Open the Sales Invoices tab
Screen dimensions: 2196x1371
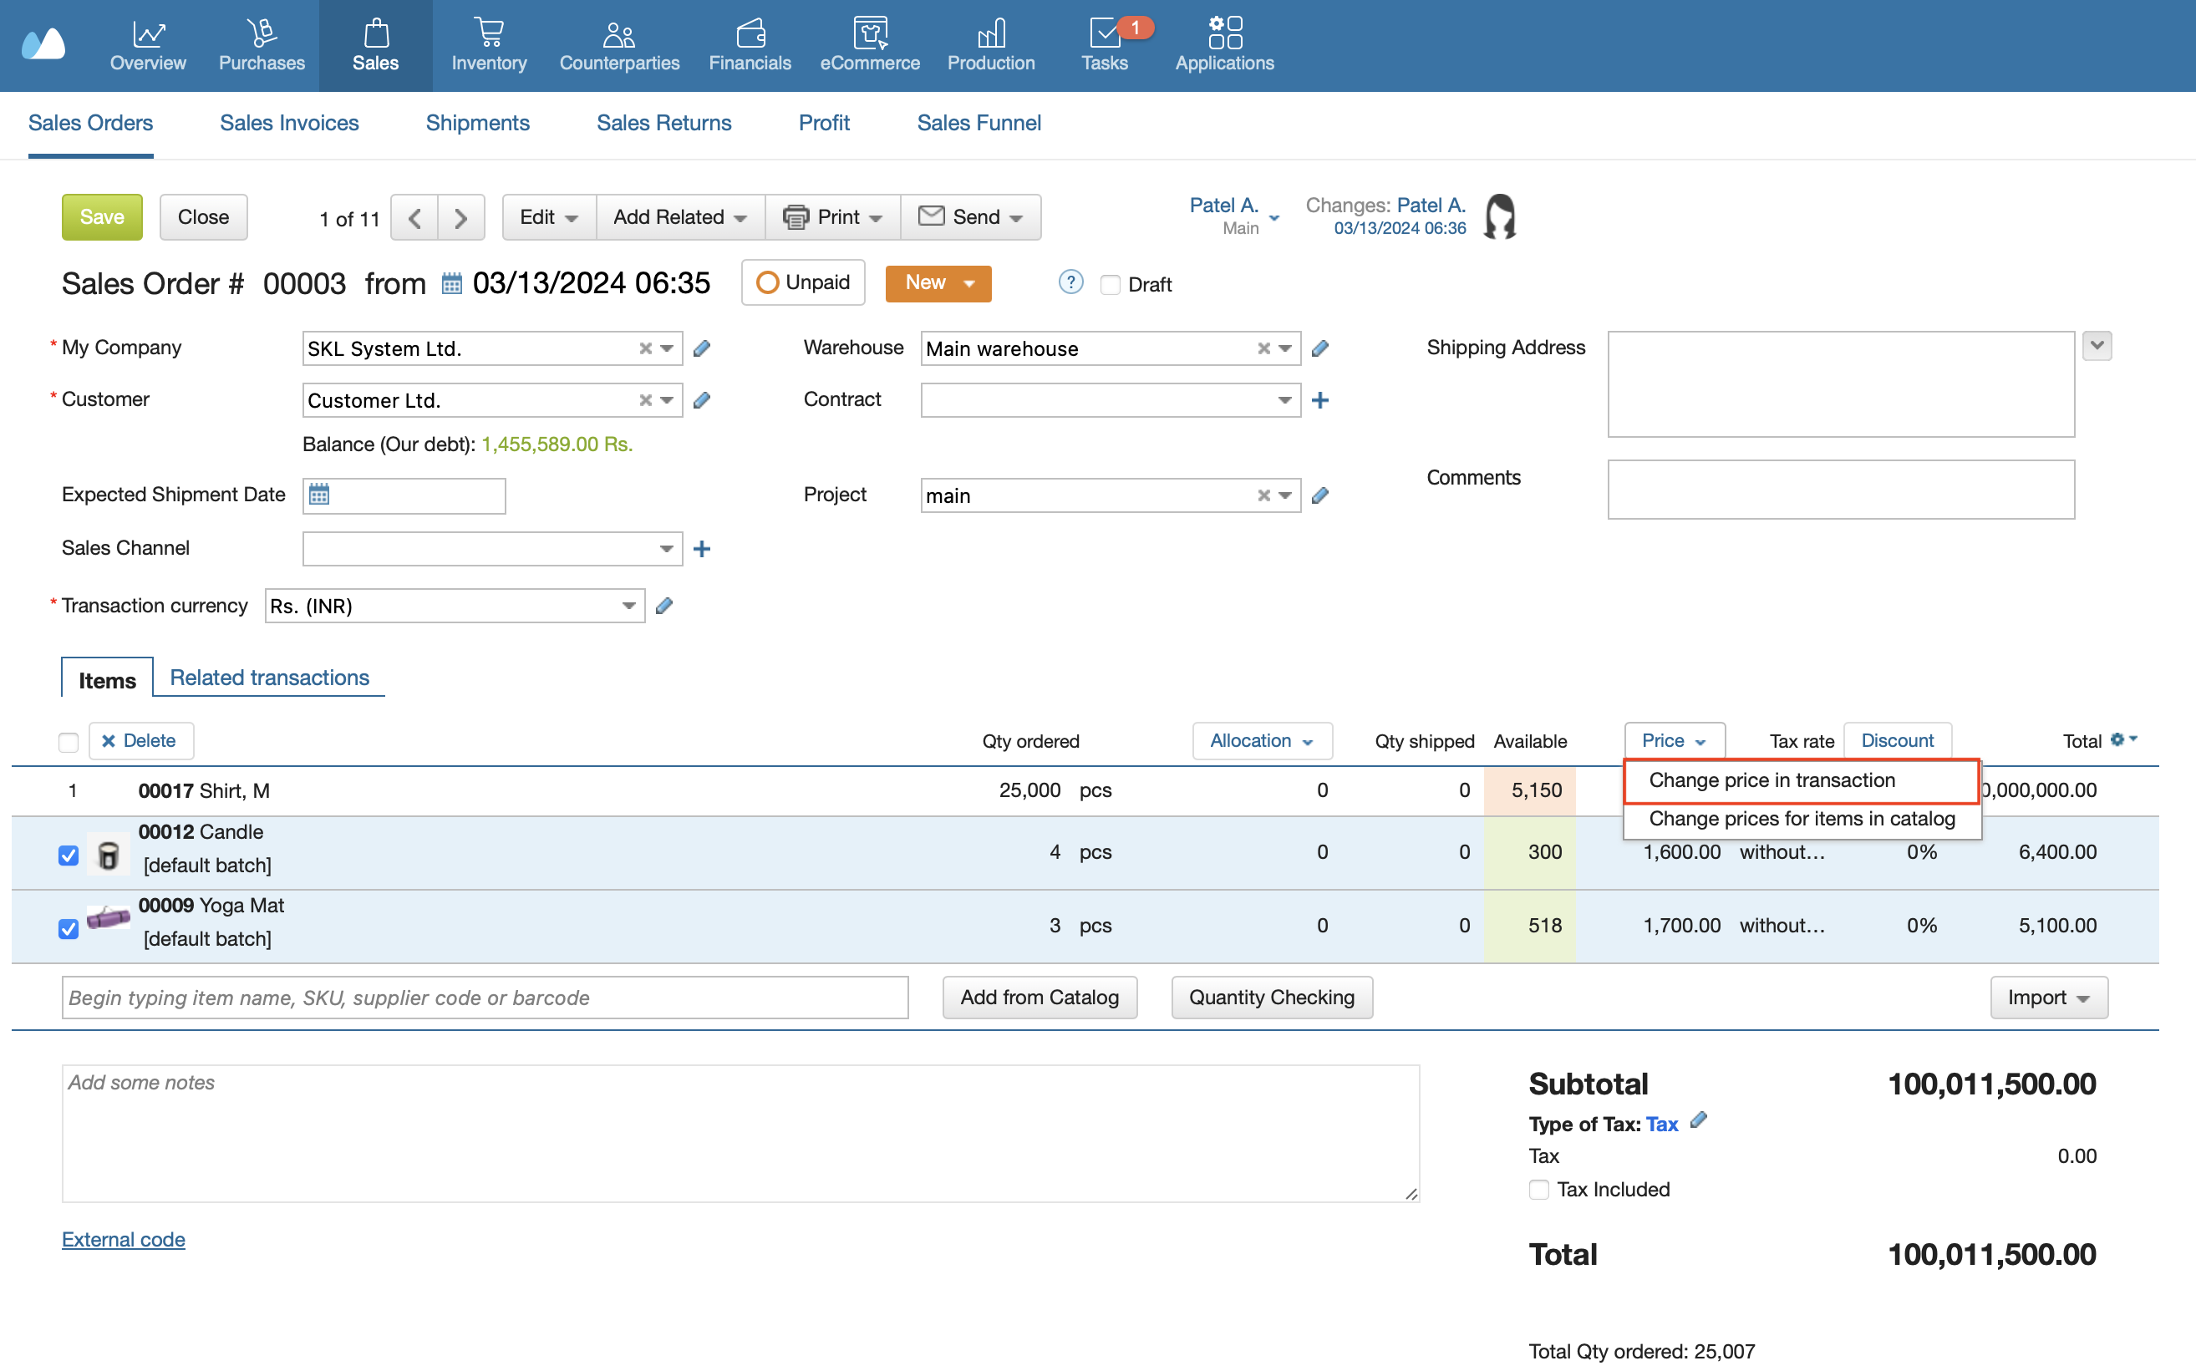click(x=289, y=124)
